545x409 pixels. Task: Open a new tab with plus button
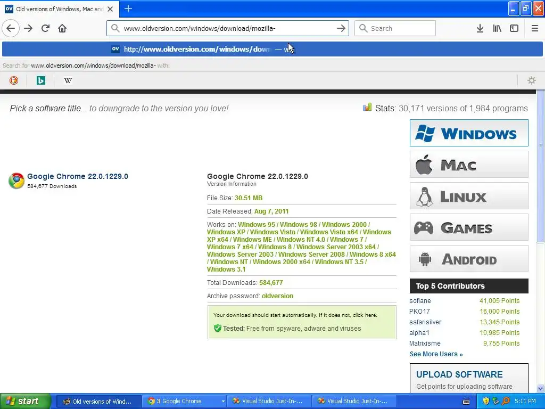128,9
